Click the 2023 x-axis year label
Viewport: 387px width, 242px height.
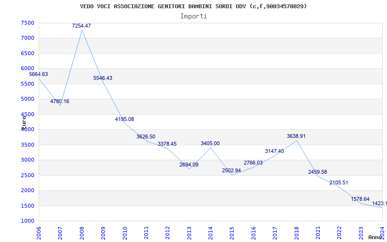pyautogui.click(x=361, y=233)
